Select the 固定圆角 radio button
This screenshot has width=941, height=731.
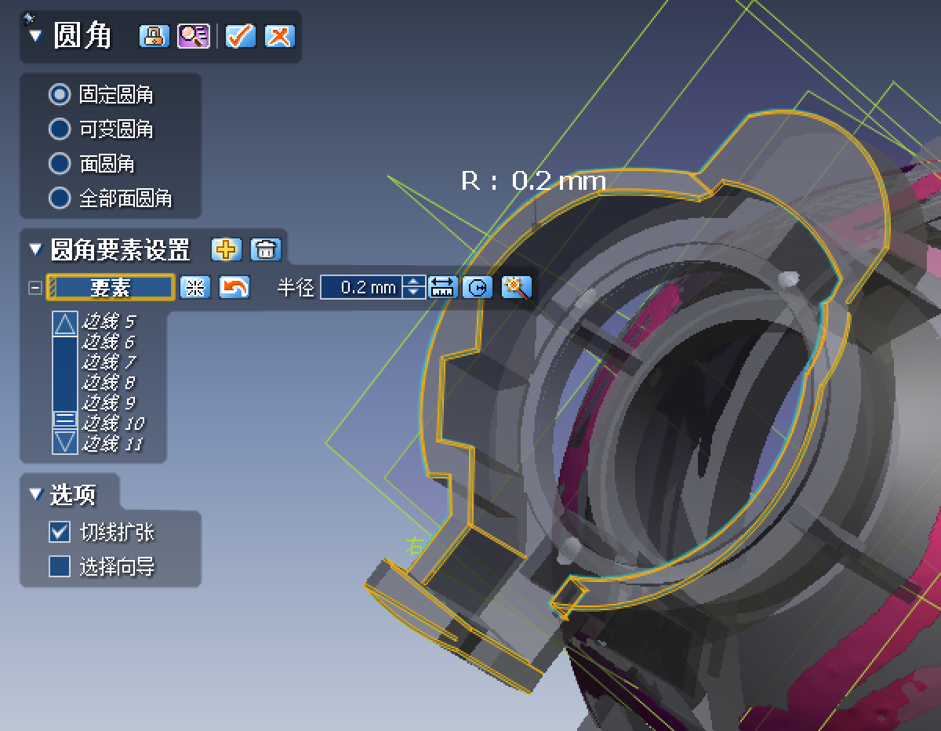(60, 95)
